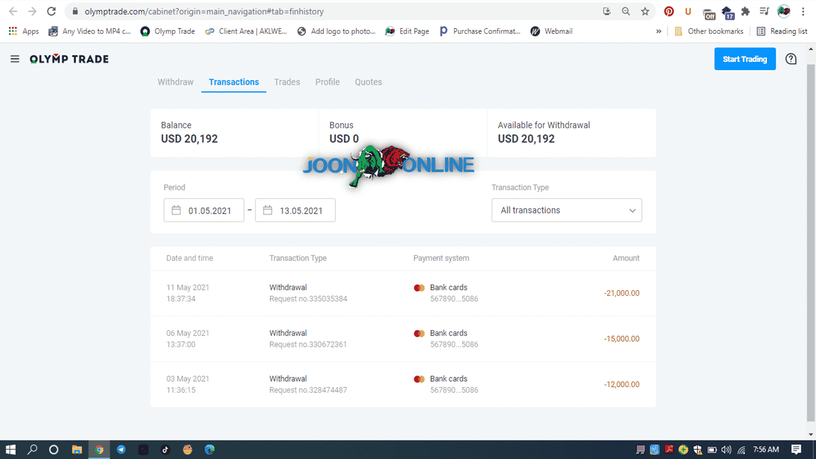Click withdrawal Request no.330672361

pyautogui.click(x=309, y=345)
